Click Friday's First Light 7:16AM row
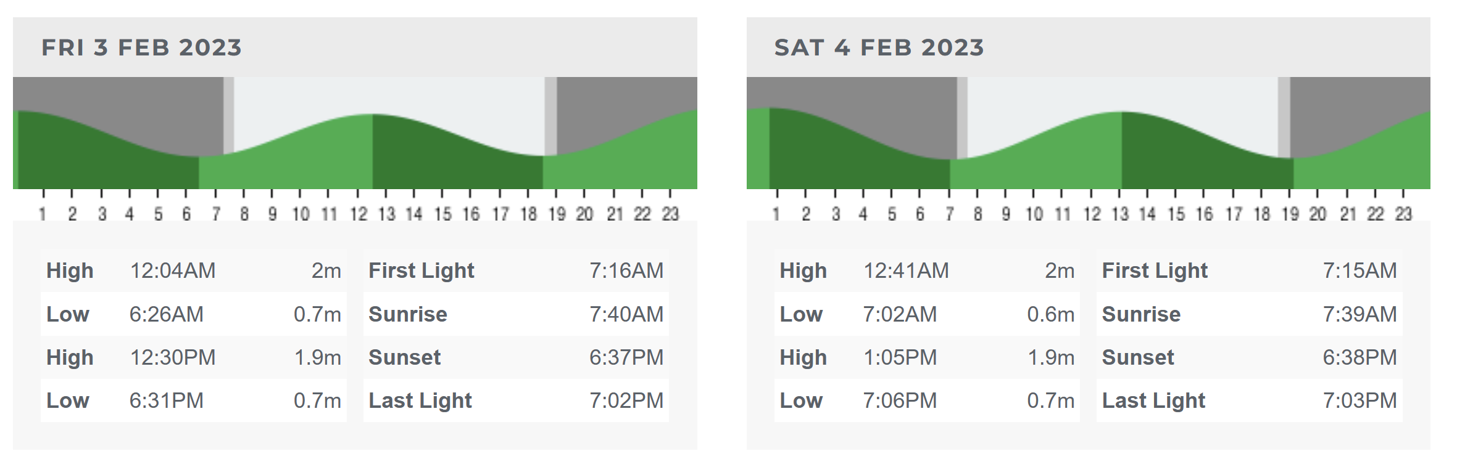 (515, 270)
